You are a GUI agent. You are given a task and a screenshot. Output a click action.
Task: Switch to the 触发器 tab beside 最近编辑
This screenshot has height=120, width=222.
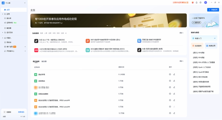[44, 61]
